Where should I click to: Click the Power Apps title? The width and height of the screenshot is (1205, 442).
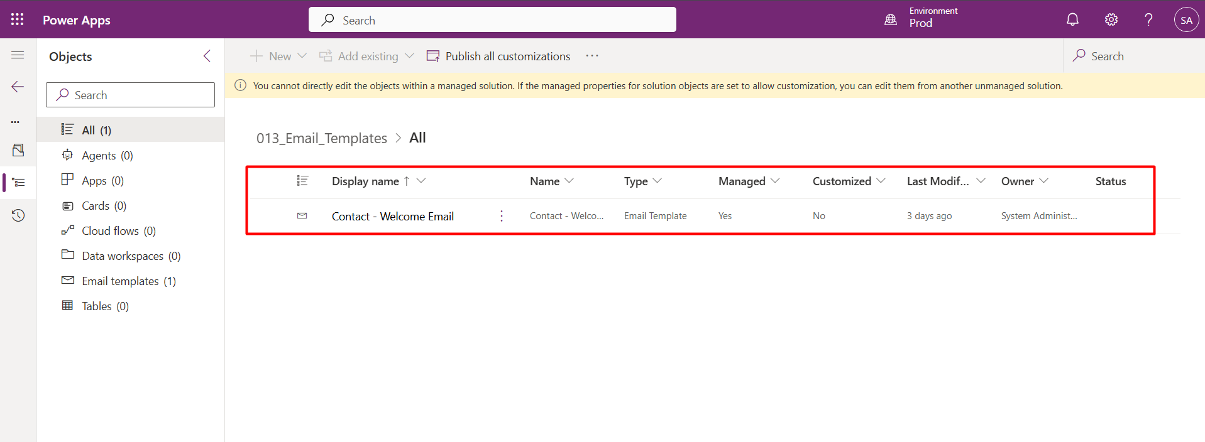point(77,20)
